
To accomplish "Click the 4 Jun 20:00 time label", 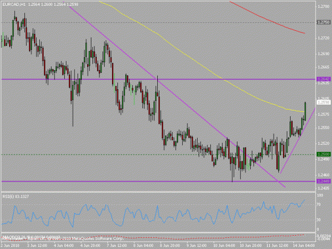I will click(90, 246).
